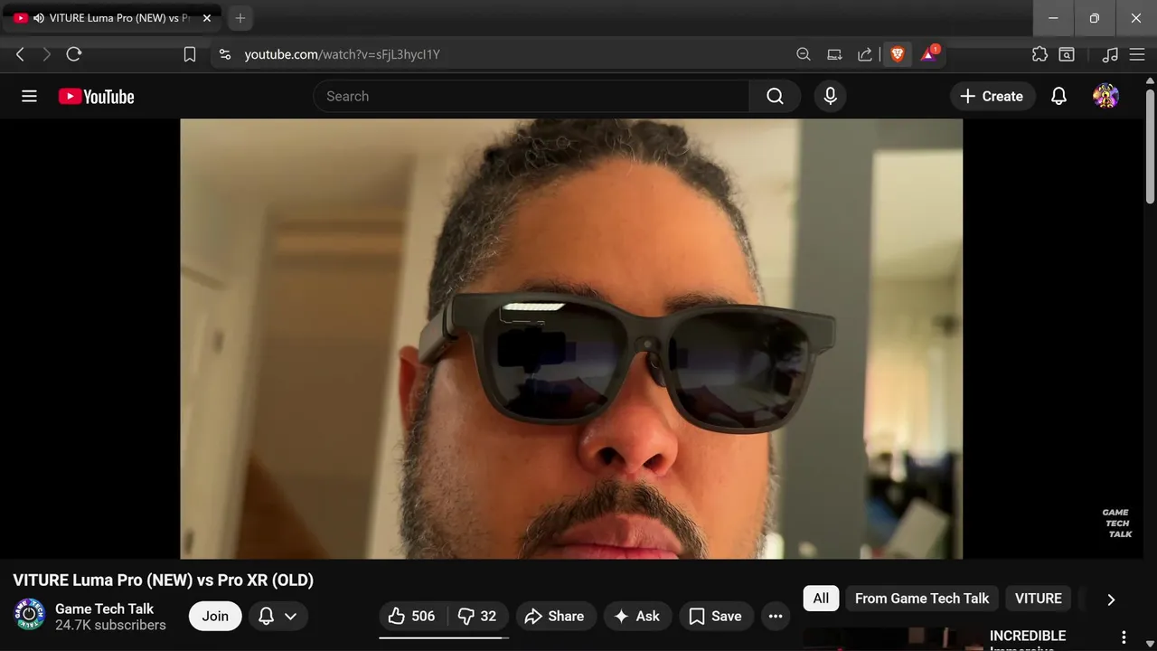Click the 24.7K subscribers text

pos(110,625)
